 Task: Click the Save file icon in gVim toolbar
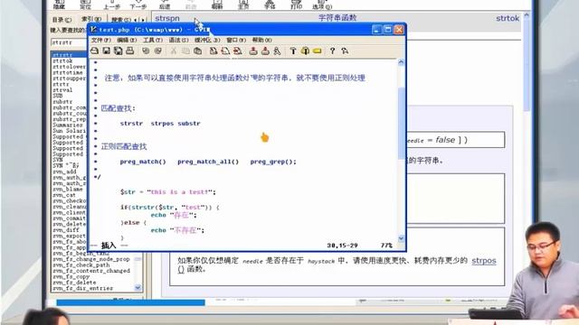pos(107,51)
